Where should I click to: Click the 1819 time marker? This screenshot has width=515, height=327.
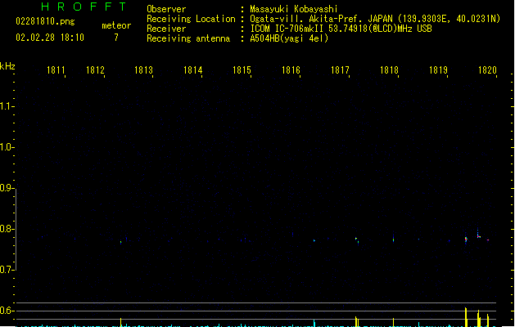point(439,70)
